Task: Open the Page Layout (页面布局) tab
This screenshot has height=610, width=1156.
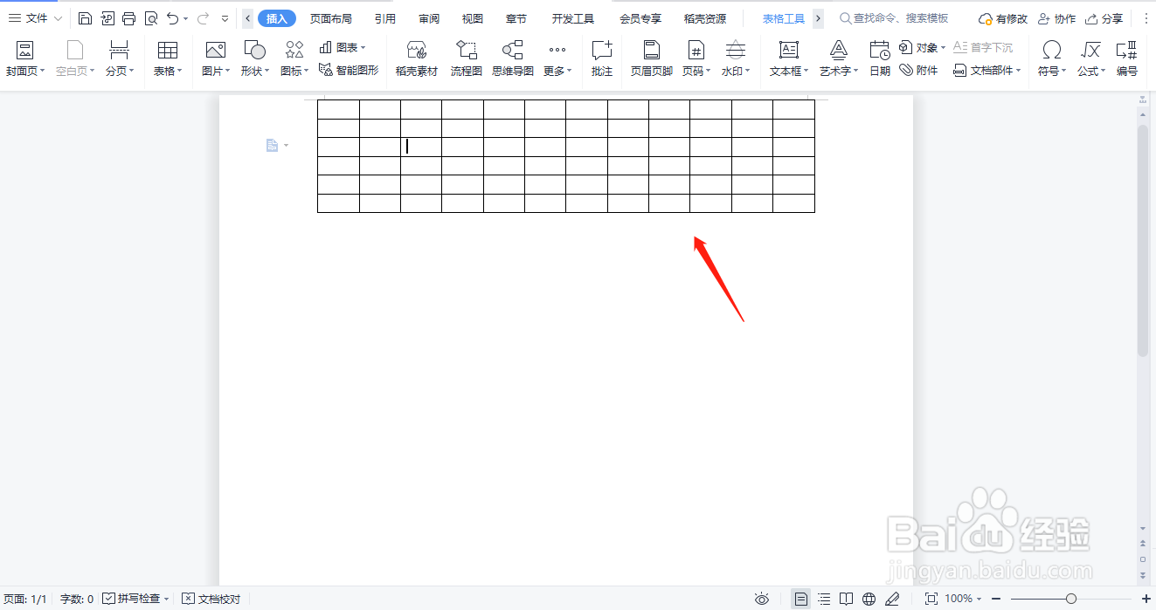Action: point(331,18)
